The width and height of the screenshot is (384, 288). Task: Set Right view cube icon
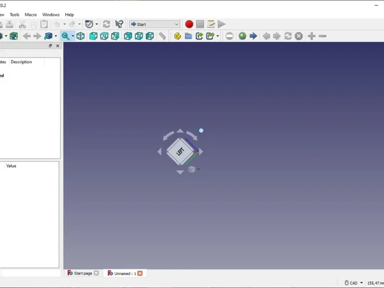coord(115,36)
